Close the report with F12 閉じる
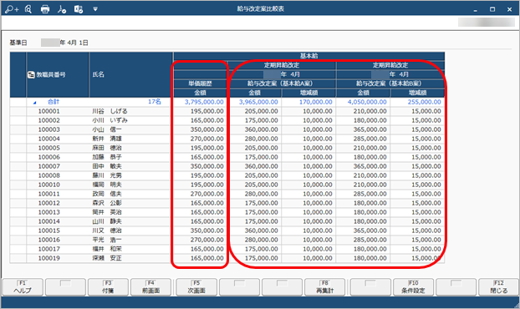Viewport: 520px width, 309px height. [499, 286]
